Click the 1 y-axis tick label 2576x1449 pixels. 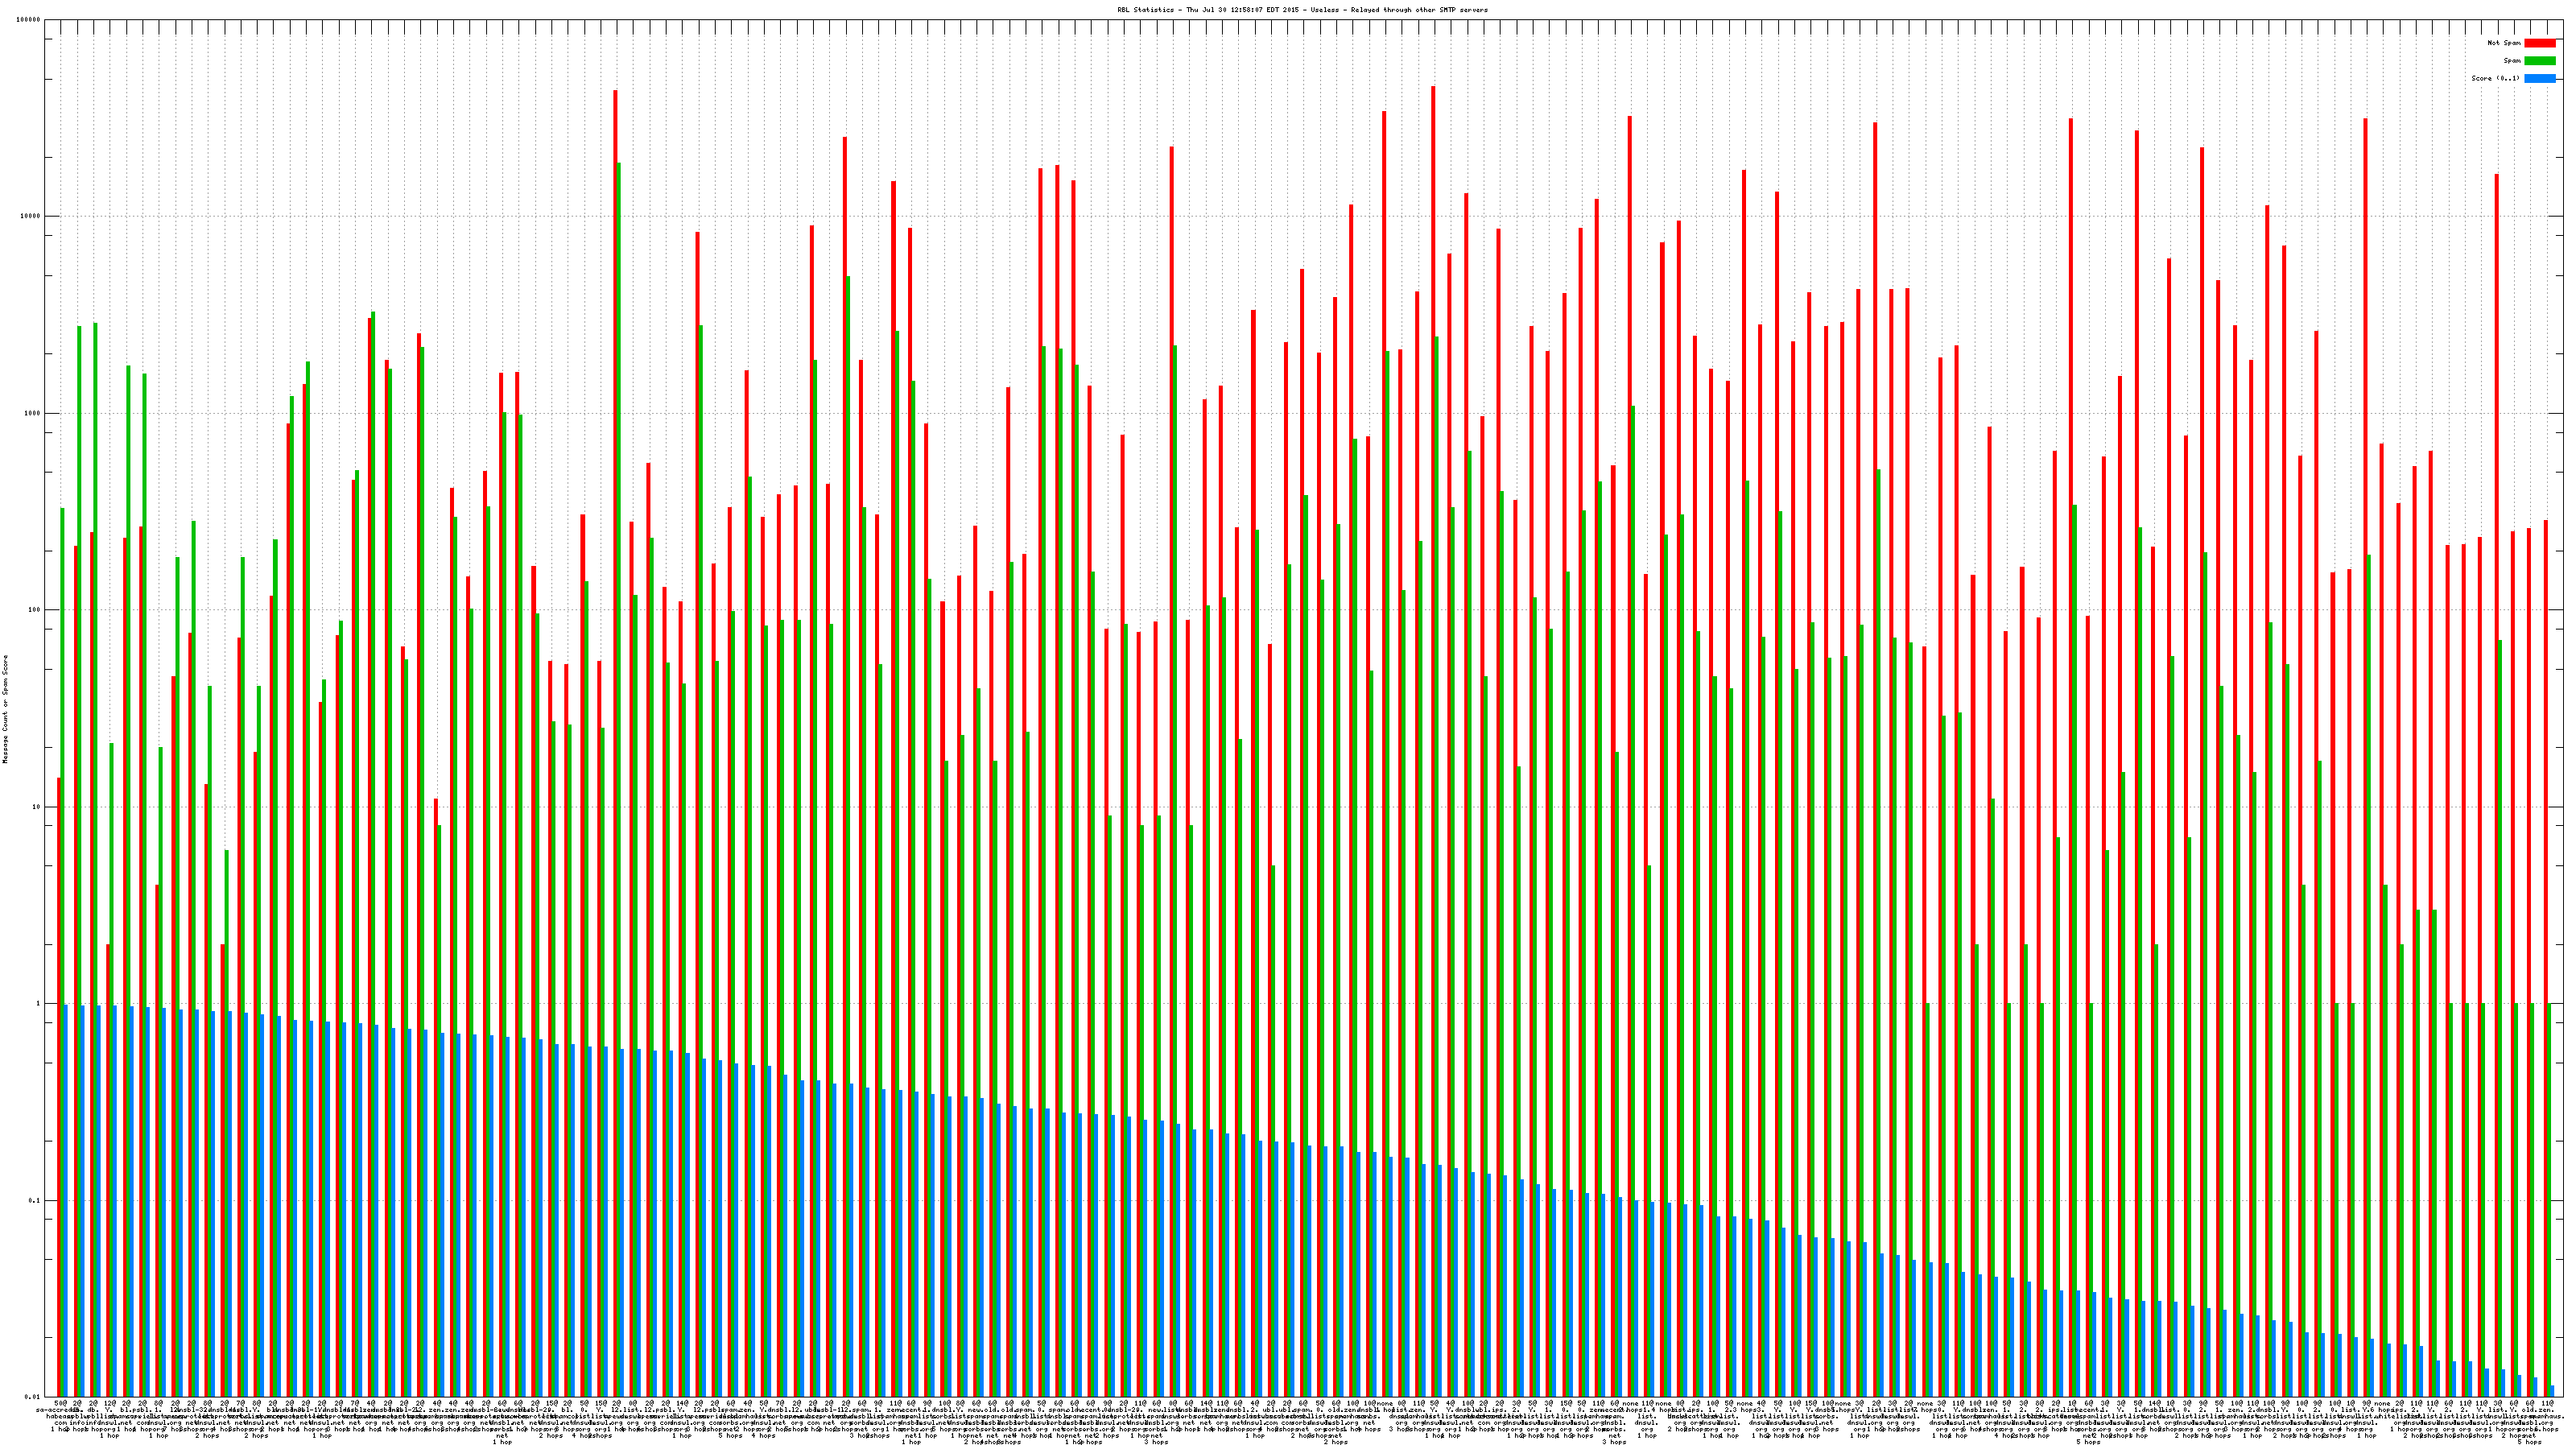[39, 1003]
